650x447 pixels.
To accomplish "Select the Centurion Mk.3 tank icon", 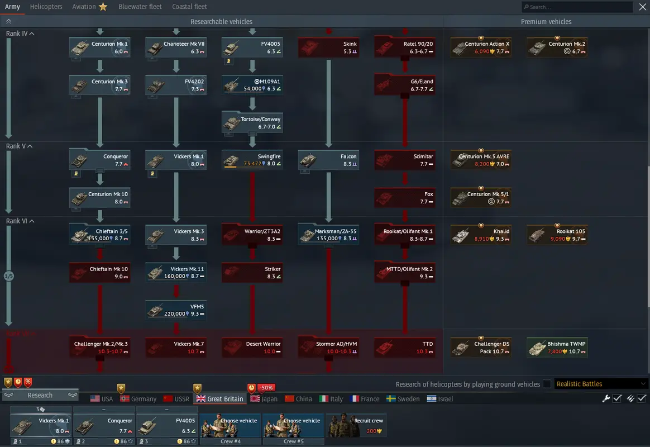I will coord(81,85).
